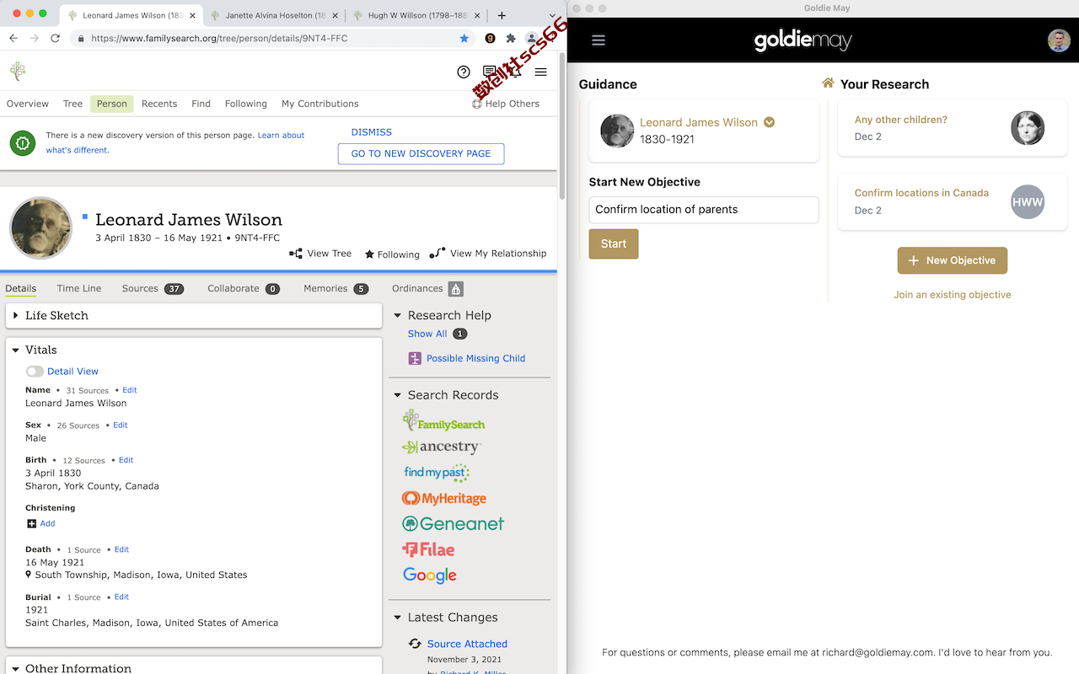
Task: Search records on Ancestry
Action: 442,447
